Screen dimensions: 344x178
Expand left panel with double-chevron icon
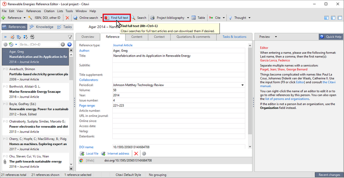tap(6, 37)
